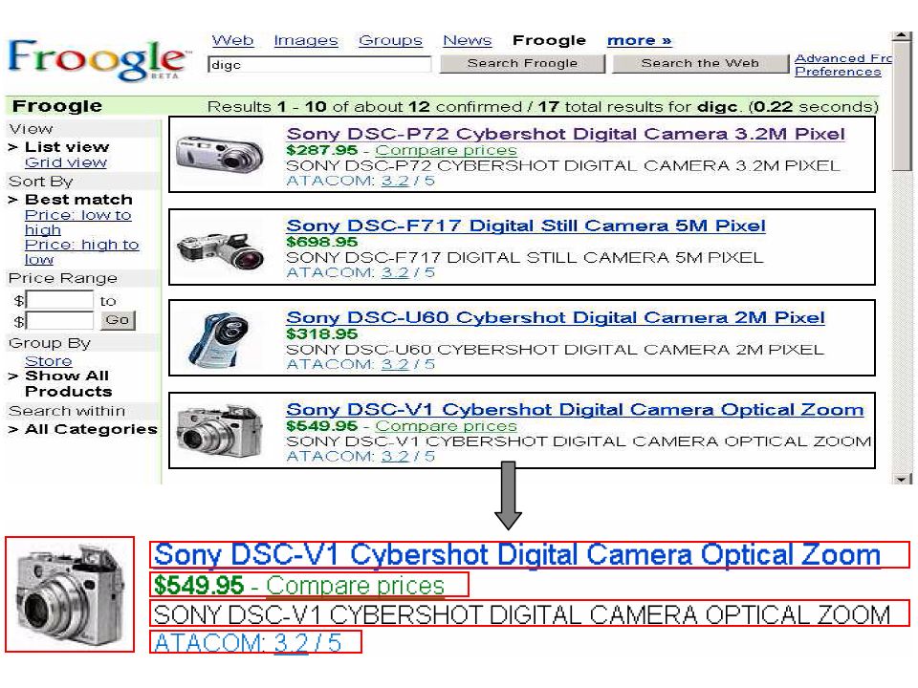
Task: Compare prices for DSC-V1 in results list
Action: tap(446, 426)
